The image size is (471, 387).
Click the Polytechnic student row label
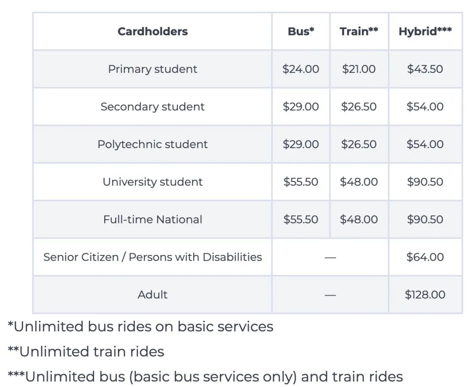[153, 144]
